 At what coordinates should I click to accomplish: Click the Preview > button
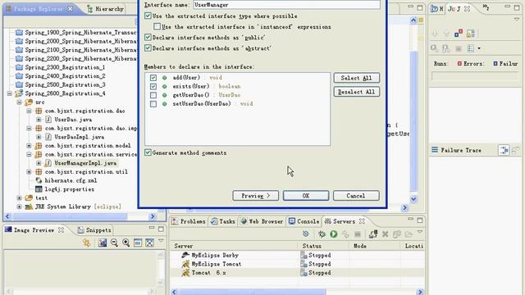[x=255, y=196]
